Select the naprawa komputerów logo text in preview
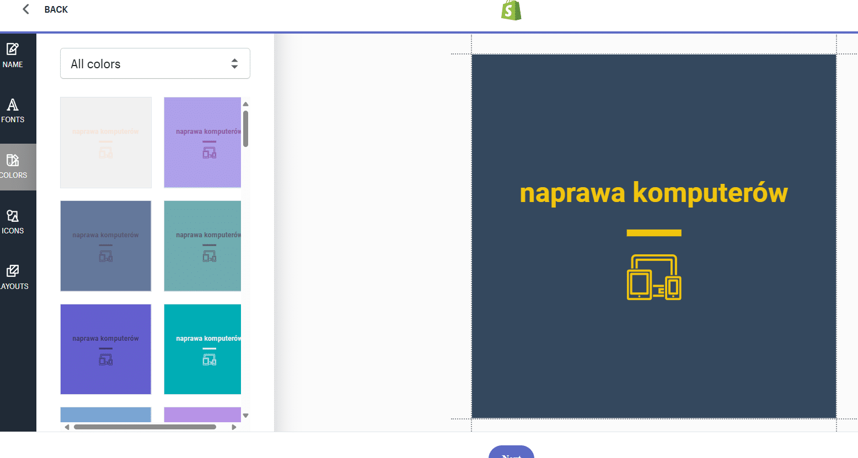This screenshot has width=858, height=458. click(654, 193)
